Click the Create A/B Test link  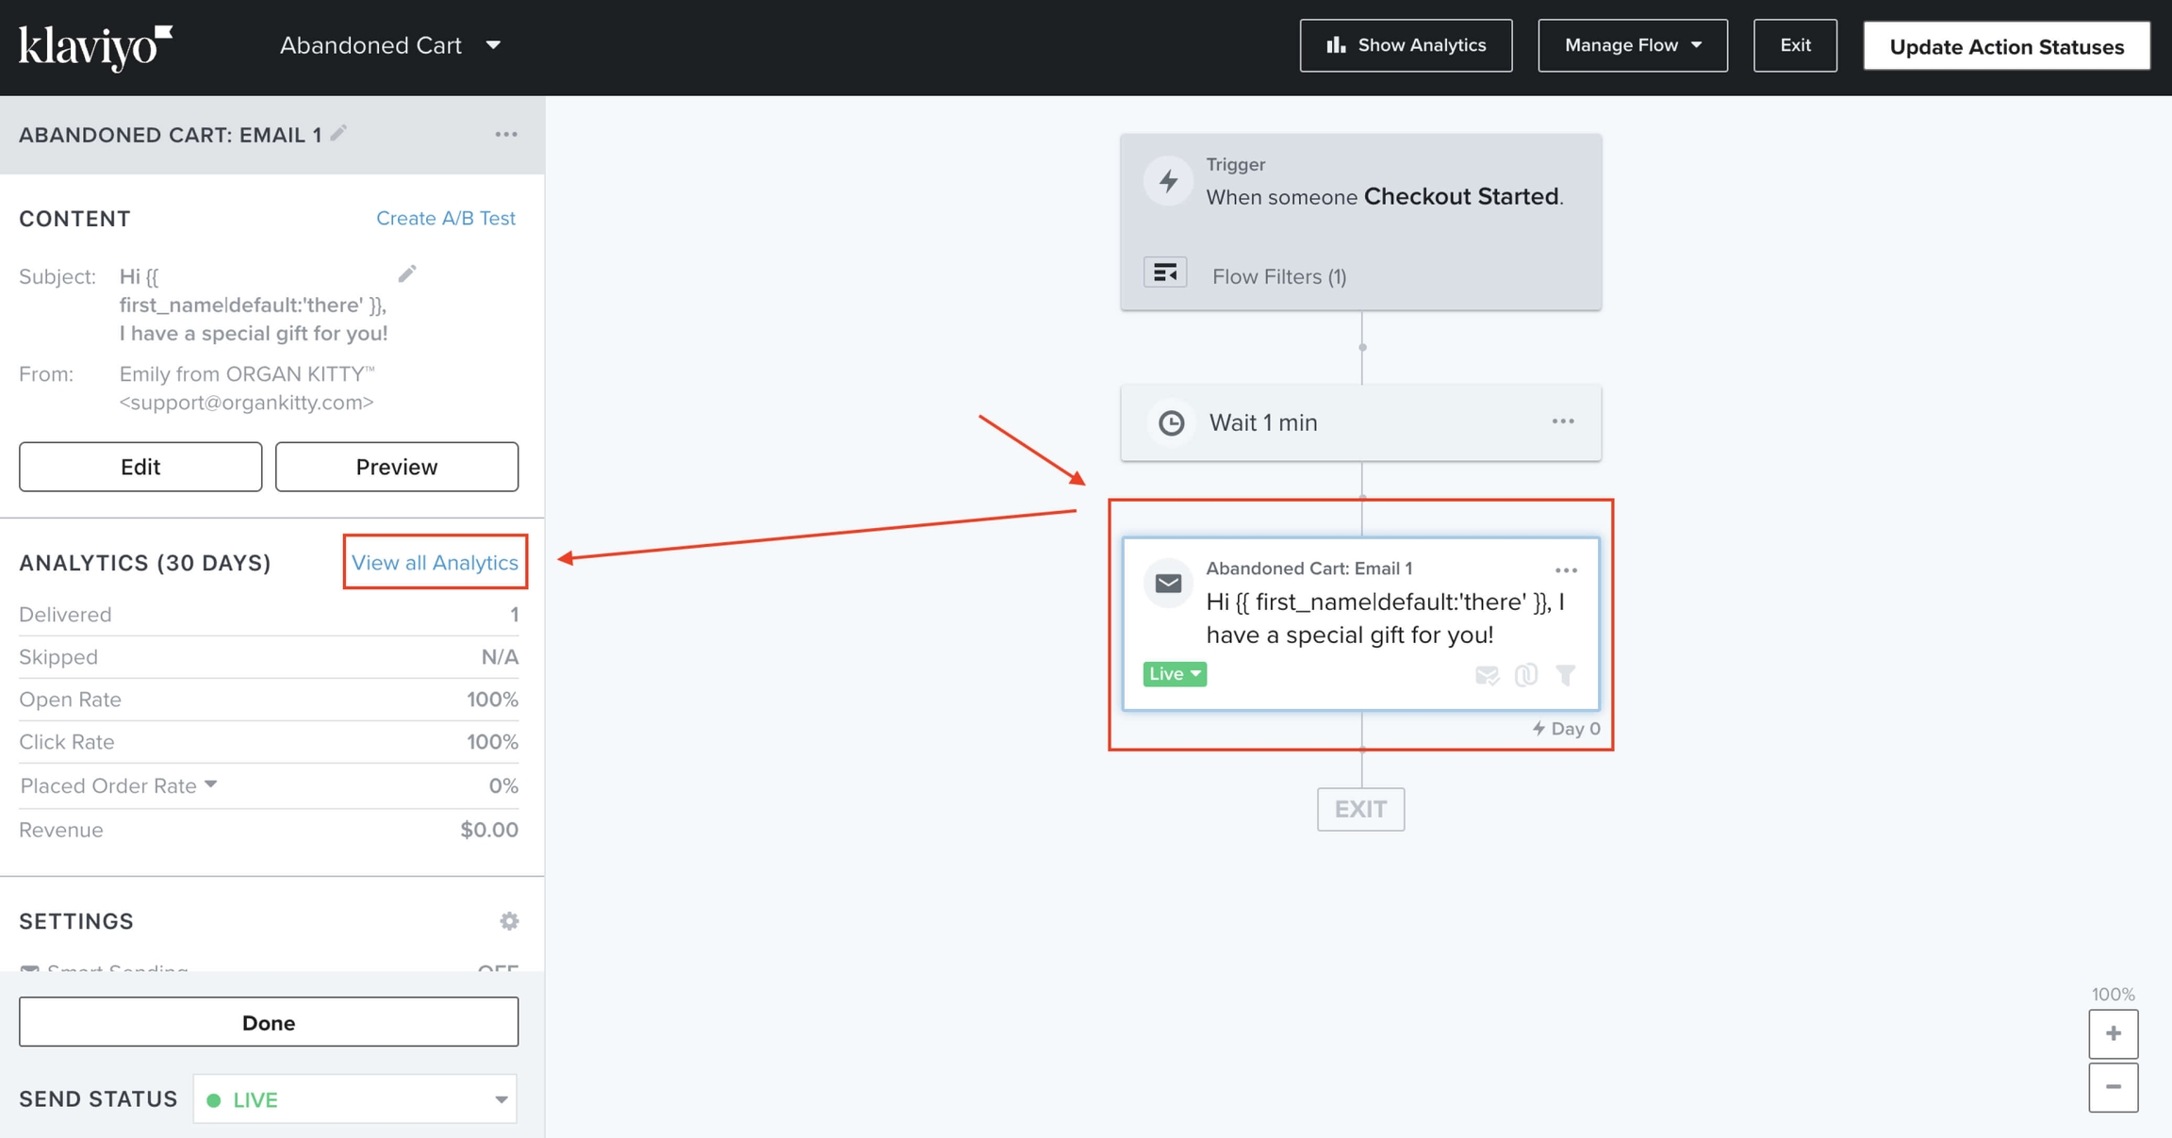(445, 218)
